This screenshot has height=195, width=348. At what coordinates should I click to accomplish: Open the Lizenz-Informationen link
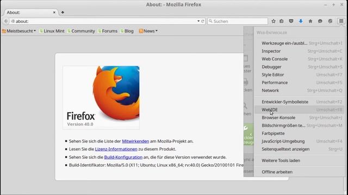coord(116,149)
